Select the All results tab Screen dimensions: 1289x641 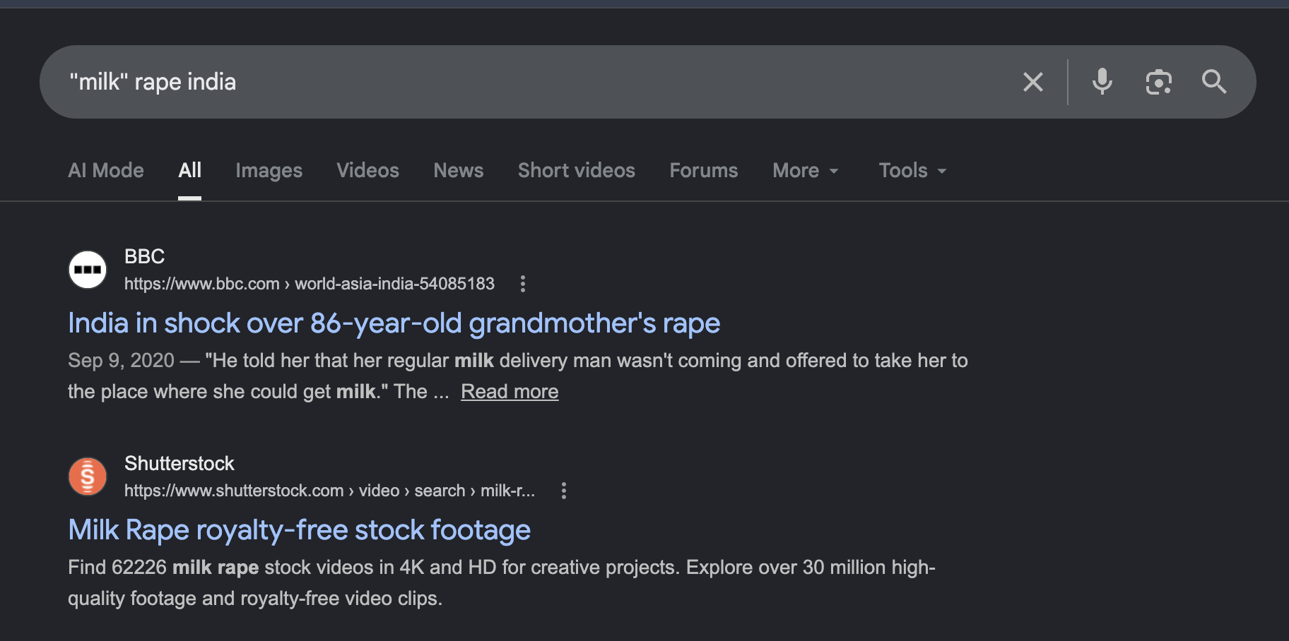pyautogui.click(x=190, y=170)
